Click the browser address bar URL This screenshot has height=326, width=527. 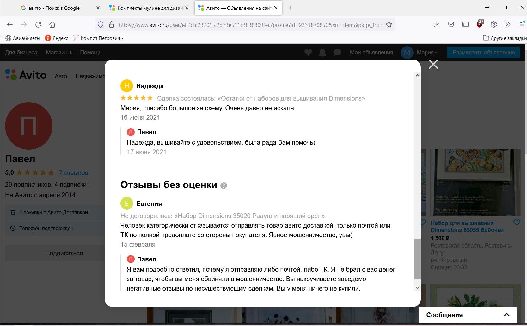coord(250,25)
